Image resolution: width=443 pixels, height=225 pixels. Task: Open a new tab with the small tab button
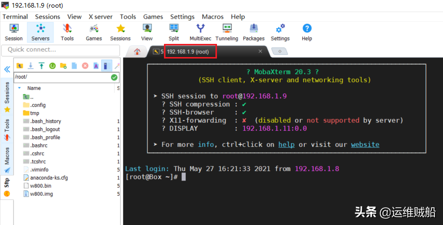280,51
